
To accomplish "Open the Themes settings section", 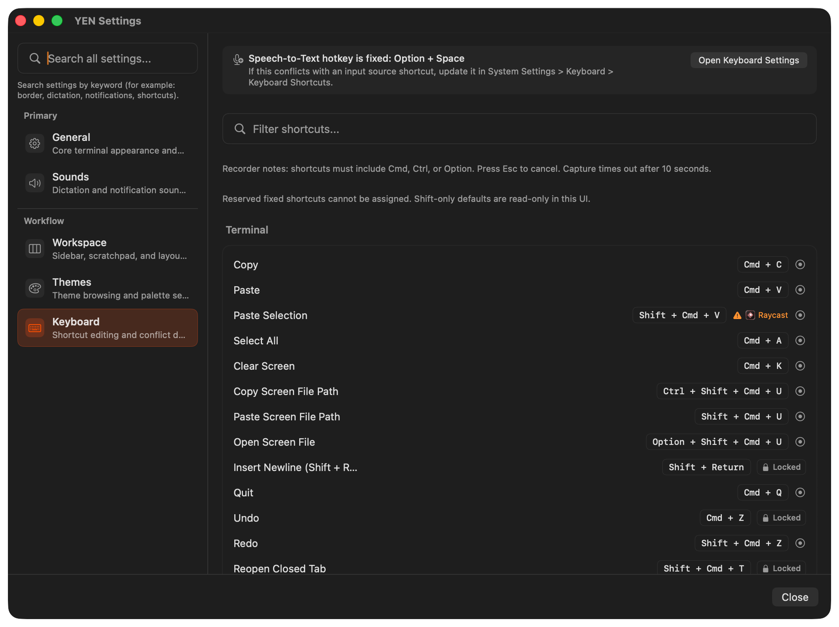I will pos(108,288).
